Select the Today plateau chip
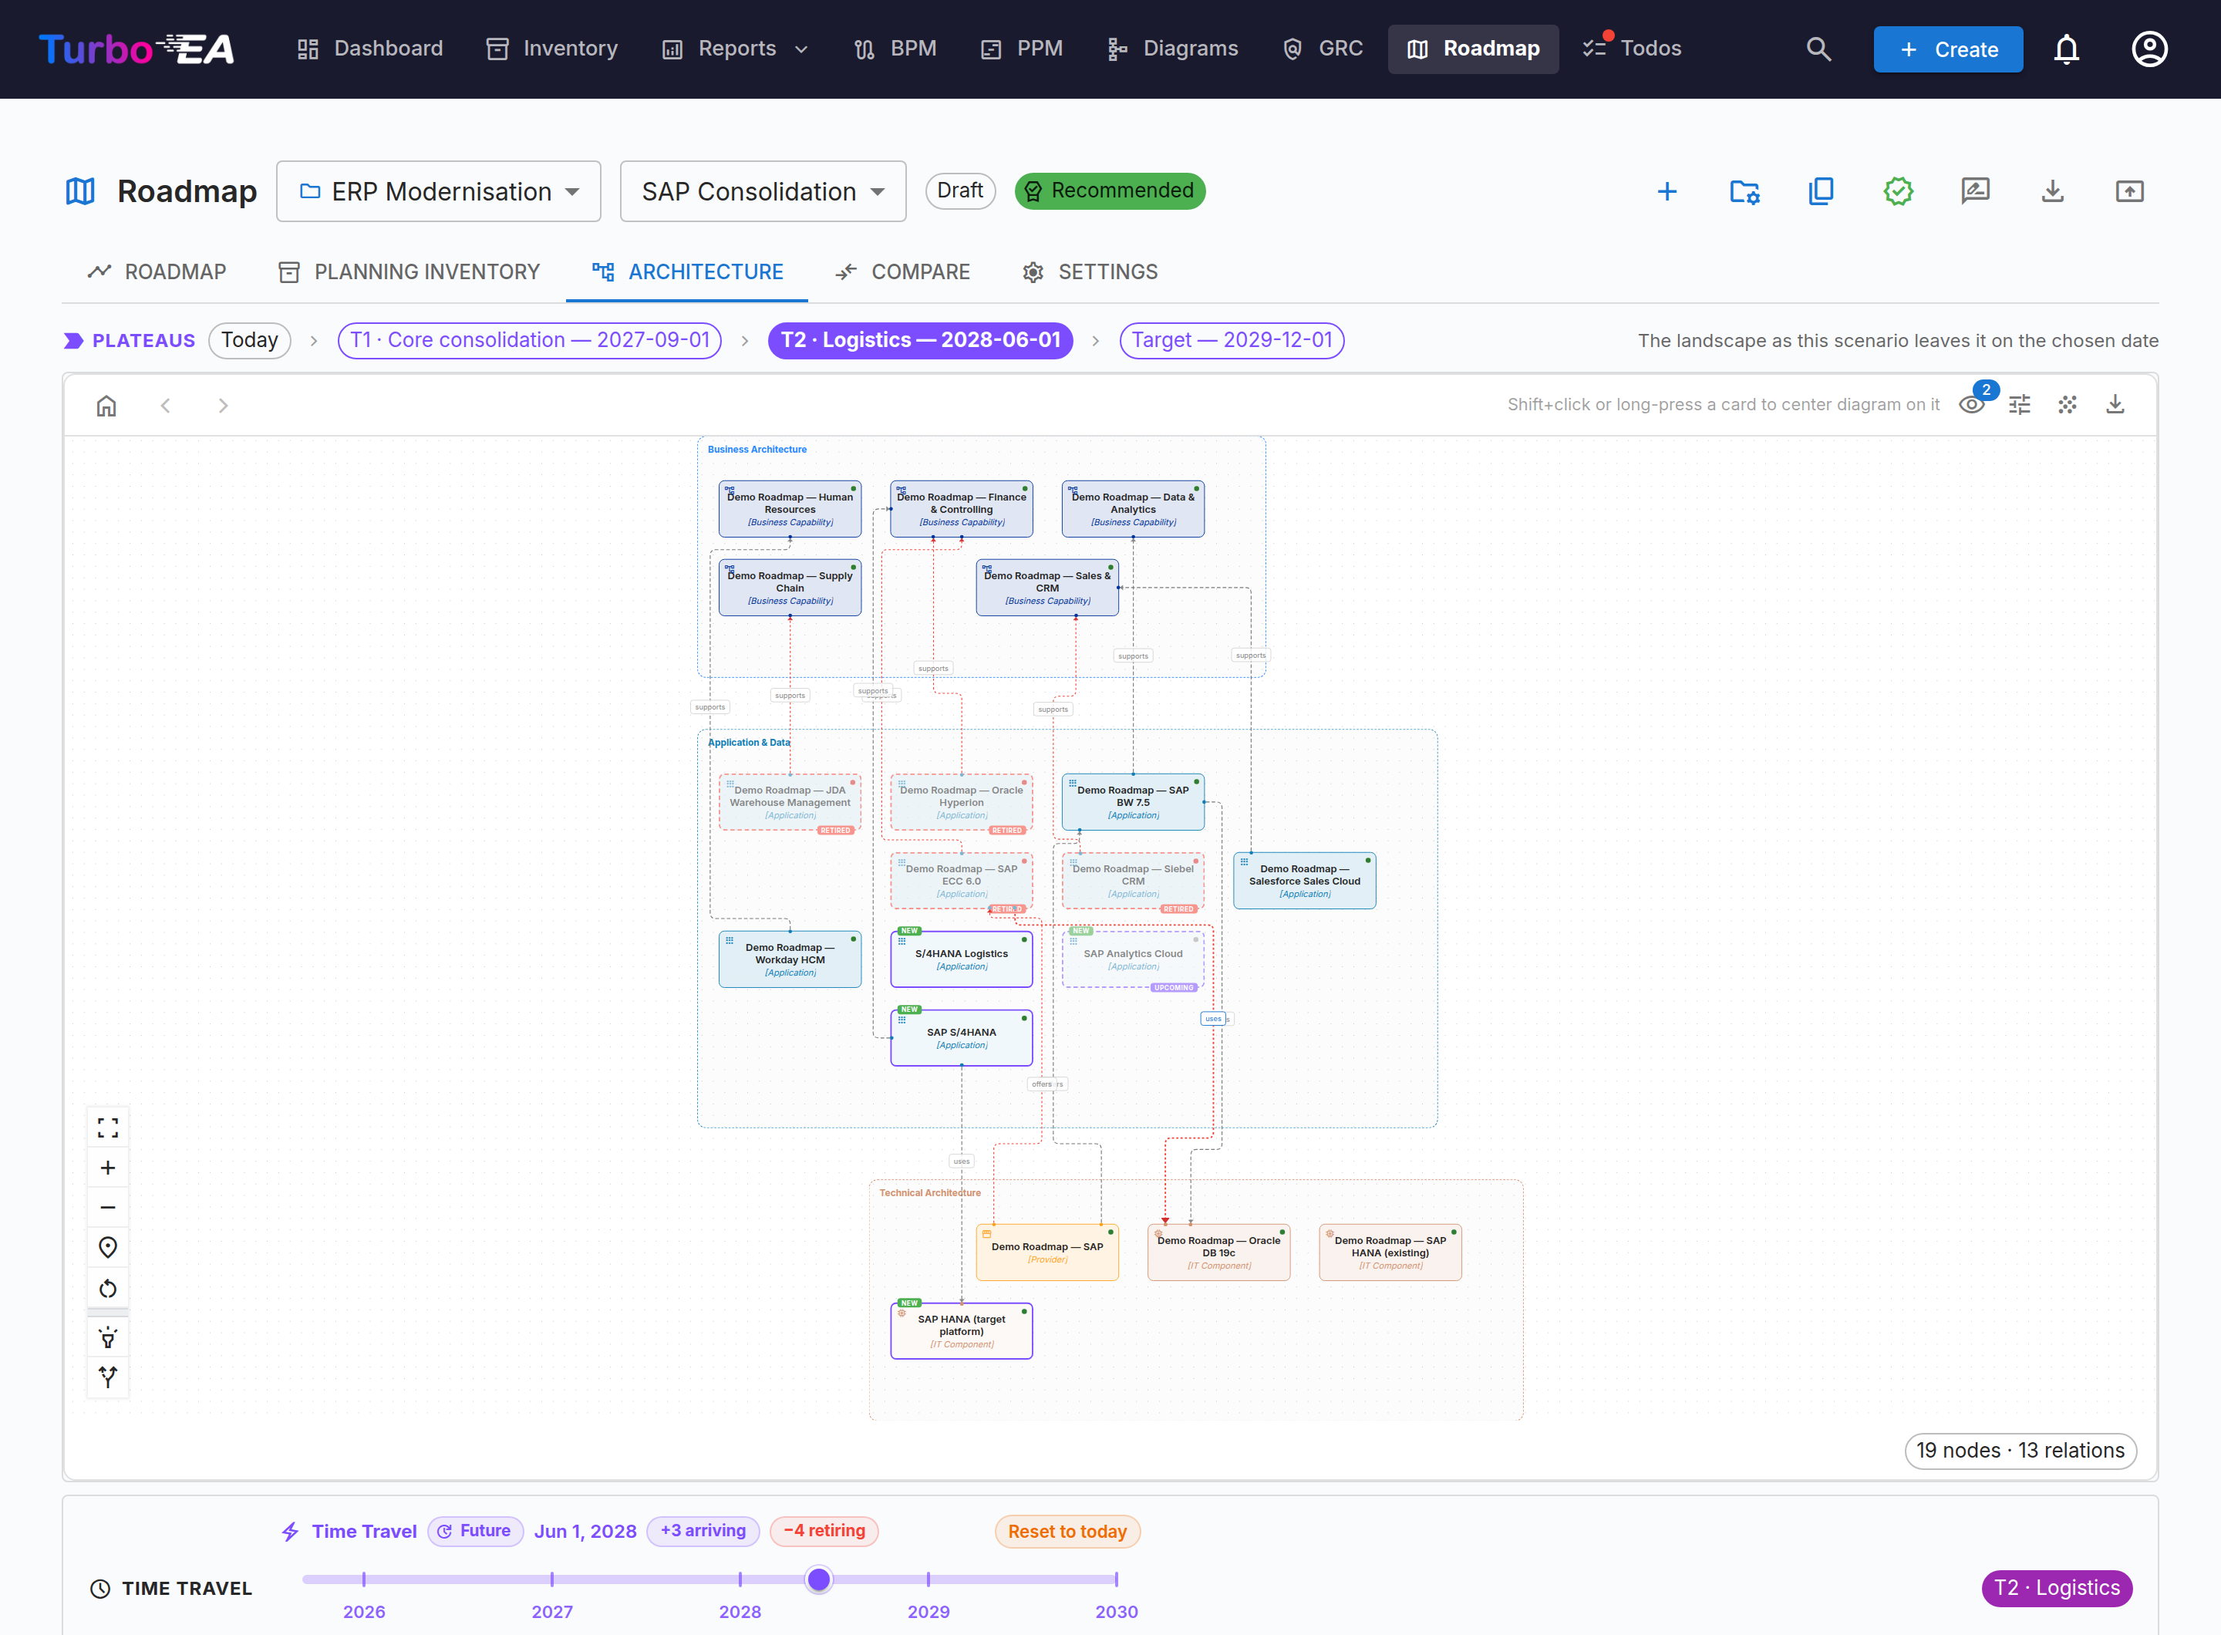This screenshot has width=2221, height=1635. 249,340
